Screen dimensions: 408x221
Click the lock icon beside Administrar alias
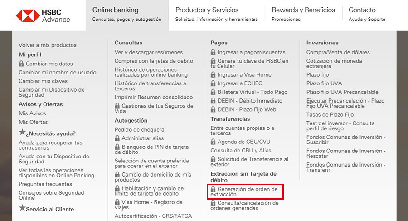(117, 138)
